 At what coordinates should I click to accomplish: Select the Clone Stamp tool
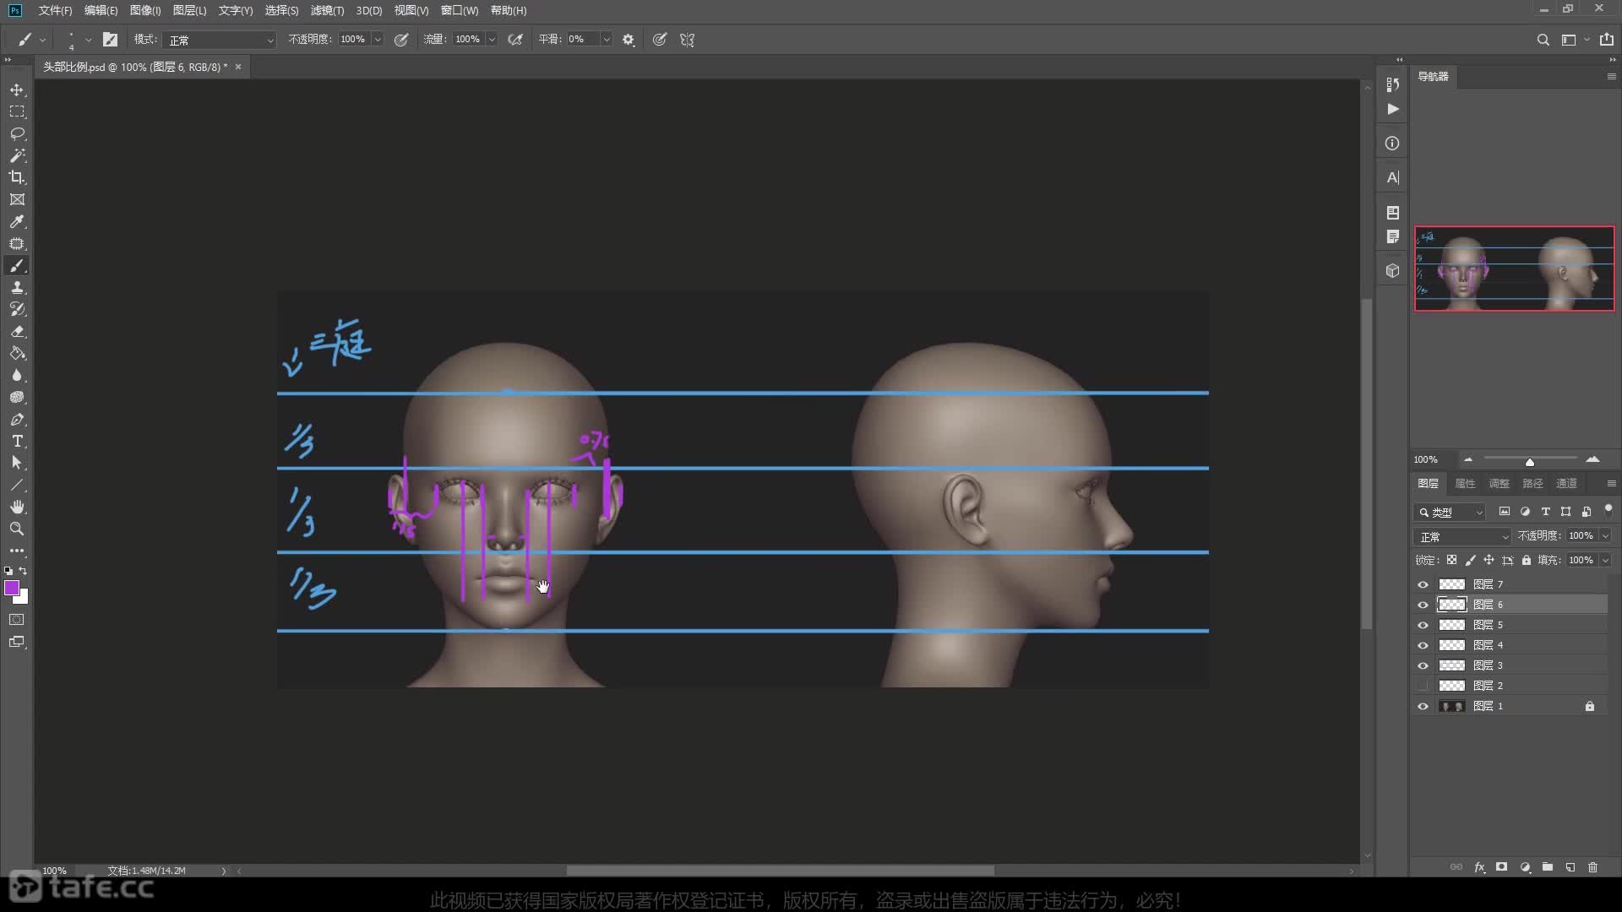tap(17, 287)
